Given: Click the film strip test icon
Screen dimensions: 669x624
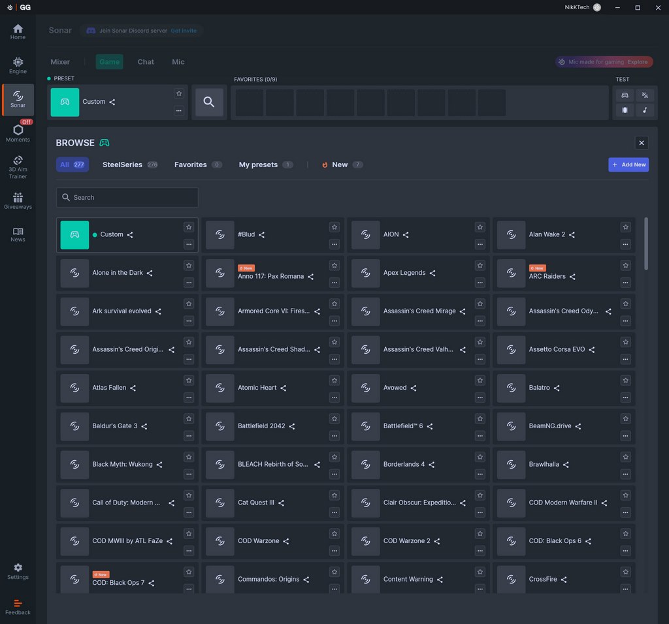Looking at the screenshot, I should (x=625, y=110).
